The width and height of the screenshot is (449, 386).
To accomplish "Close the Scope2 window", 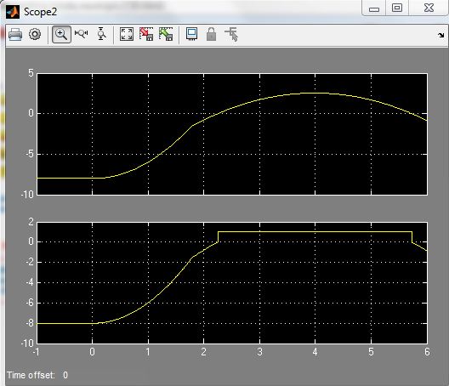I will tap(429, 8).
